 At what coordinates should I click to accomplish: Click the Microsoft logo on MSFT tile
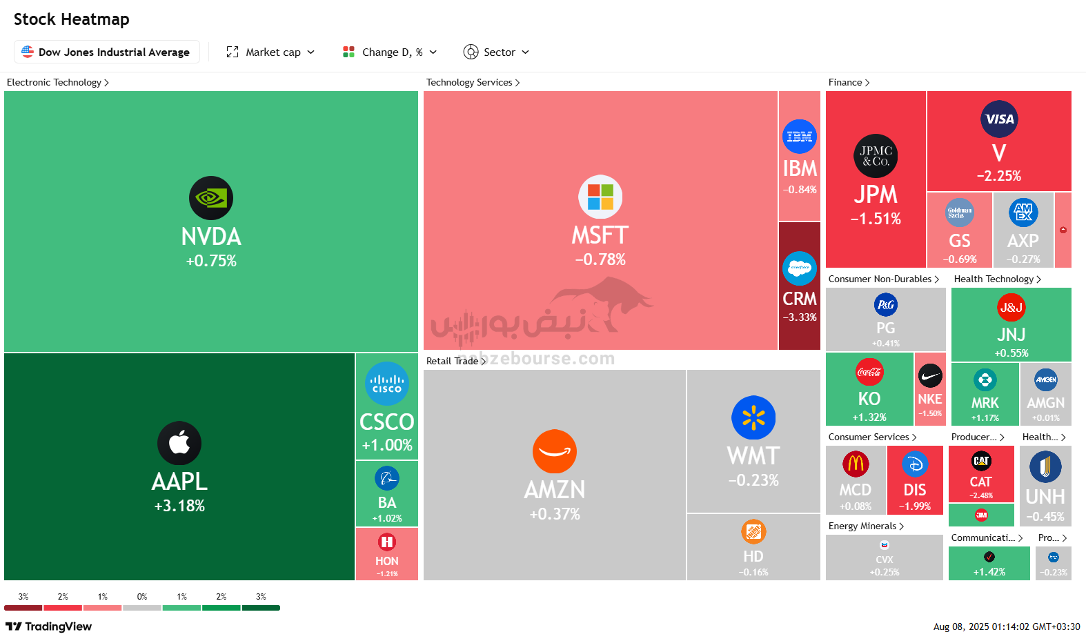[x=600, y=197]
